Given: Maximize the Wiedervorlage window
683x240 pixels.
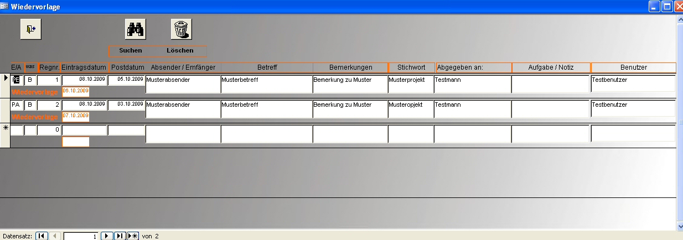Looking at the screenshot, I should tap(668, 7).
